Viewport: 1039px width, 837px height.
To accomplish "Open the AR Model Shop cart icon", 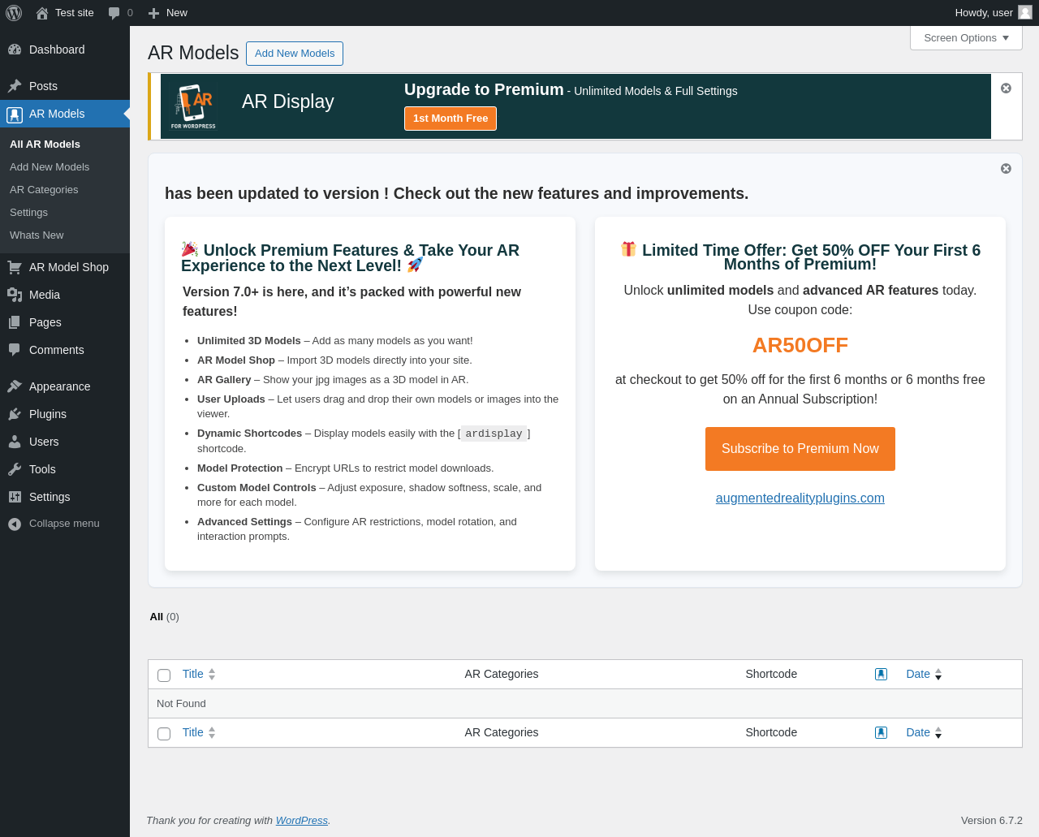I will (x=15, y=267).
